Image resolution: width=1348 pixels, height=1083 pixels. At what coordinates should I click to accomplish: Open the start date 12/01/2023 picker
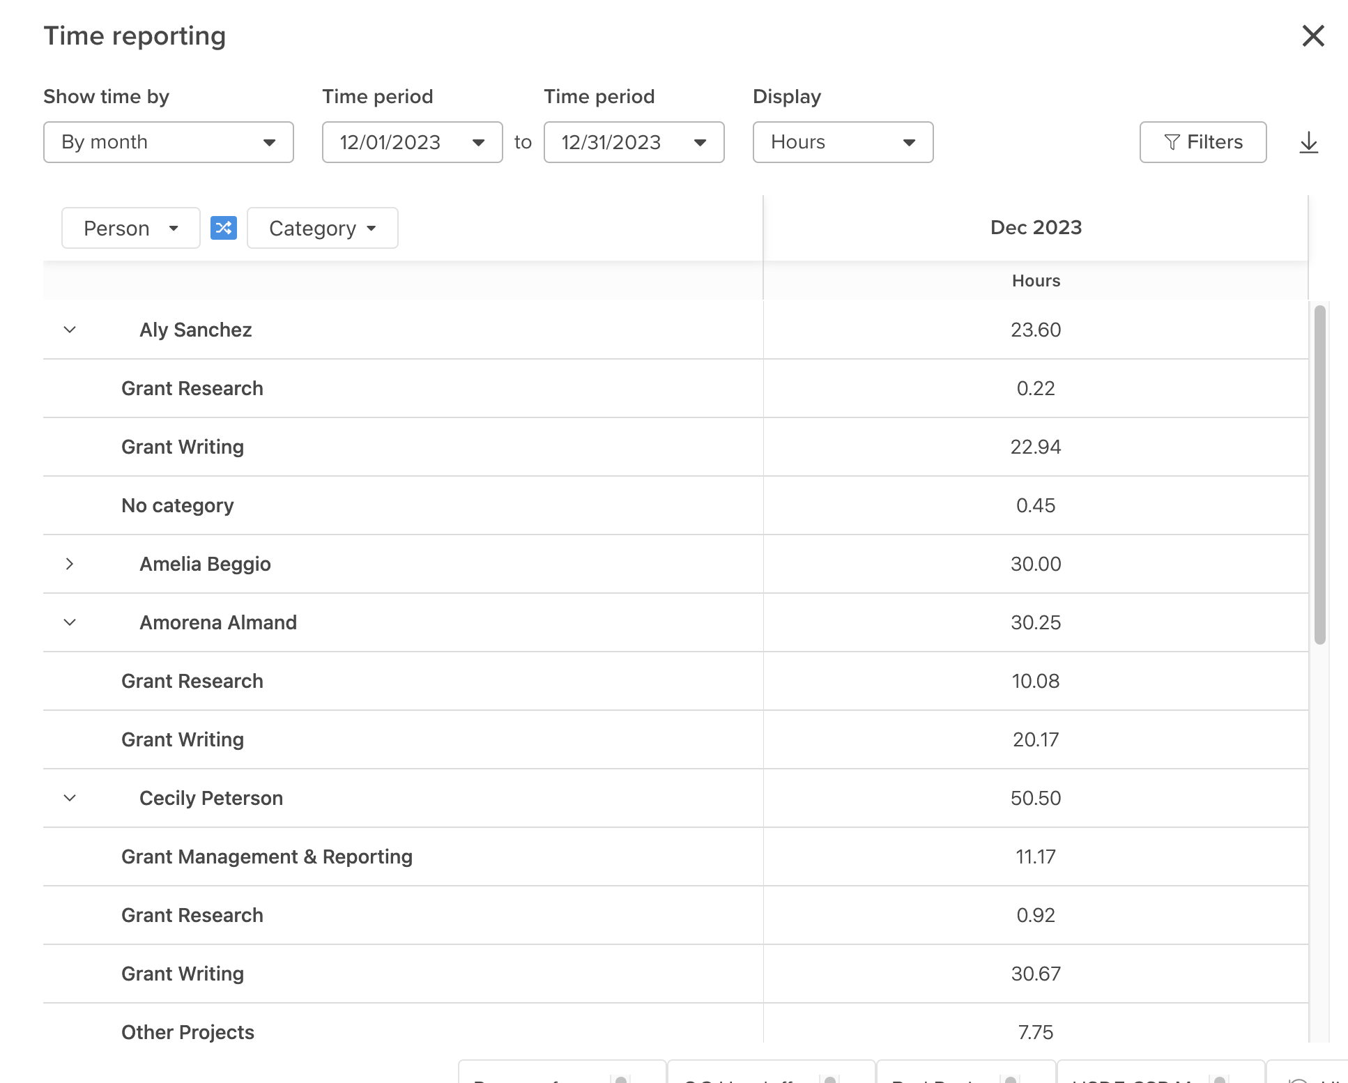[413, 142]
